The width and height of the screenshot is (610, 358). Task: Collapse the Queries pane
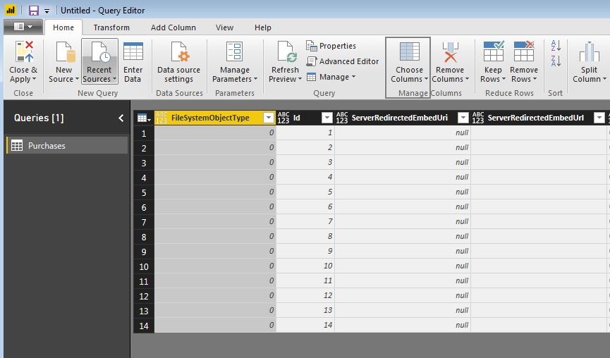[x=121, y=118]
